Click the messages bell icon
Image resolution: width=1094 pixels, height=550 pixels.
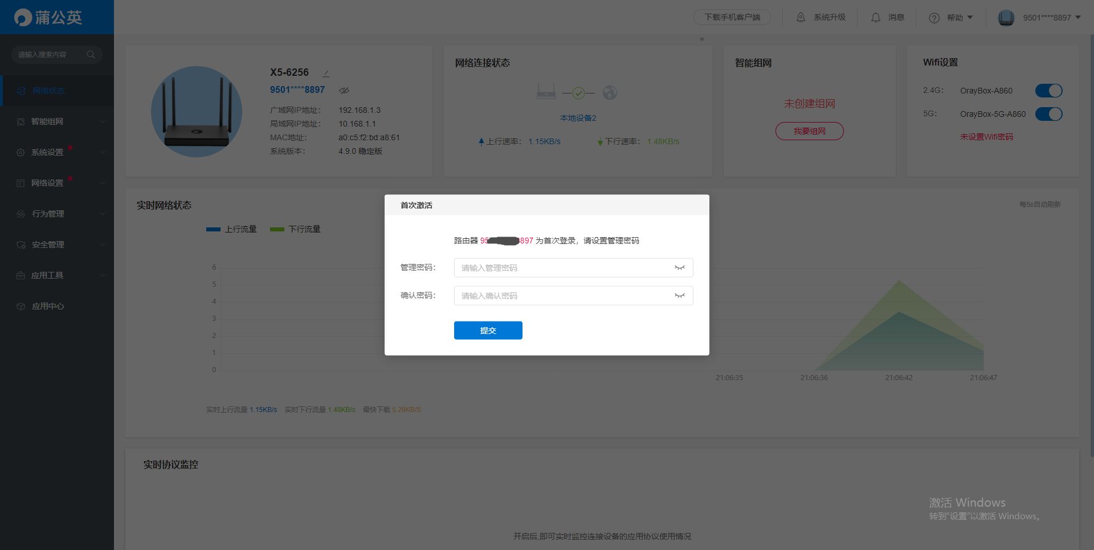click(876, 18)
